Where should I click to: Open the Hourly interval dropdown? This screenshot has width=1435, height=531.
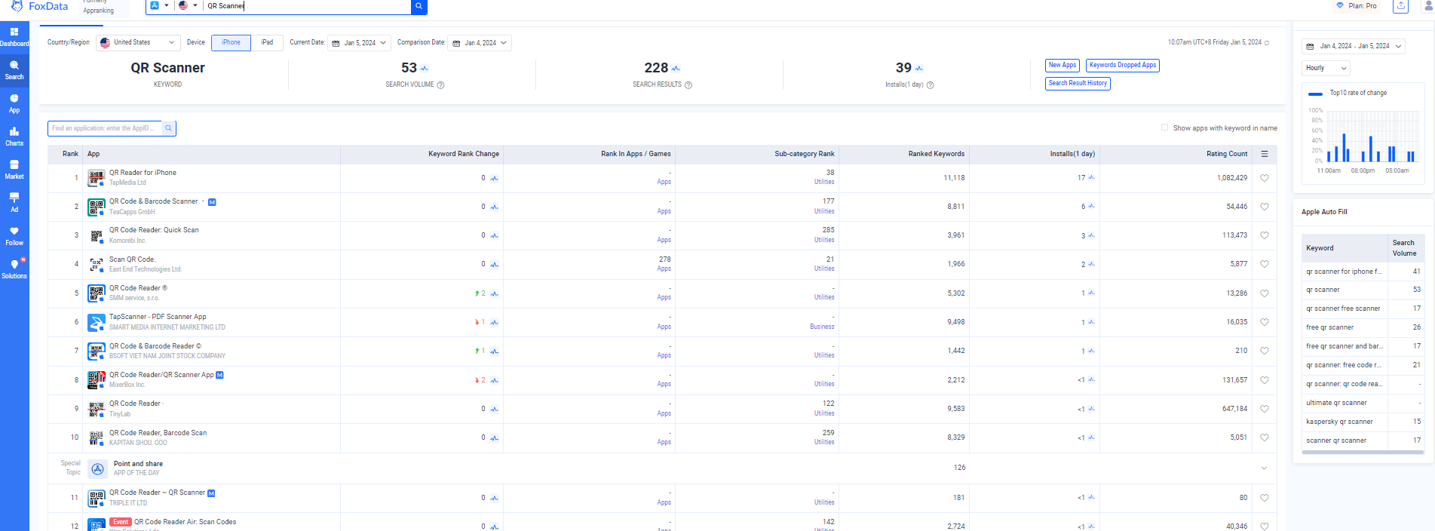[1326, 68]
